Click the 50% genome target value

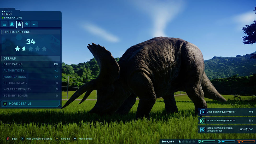(x=251, y=121)
